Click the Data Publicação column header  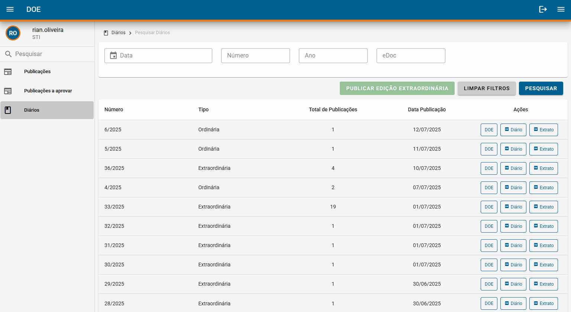click(x=427, y=109)
